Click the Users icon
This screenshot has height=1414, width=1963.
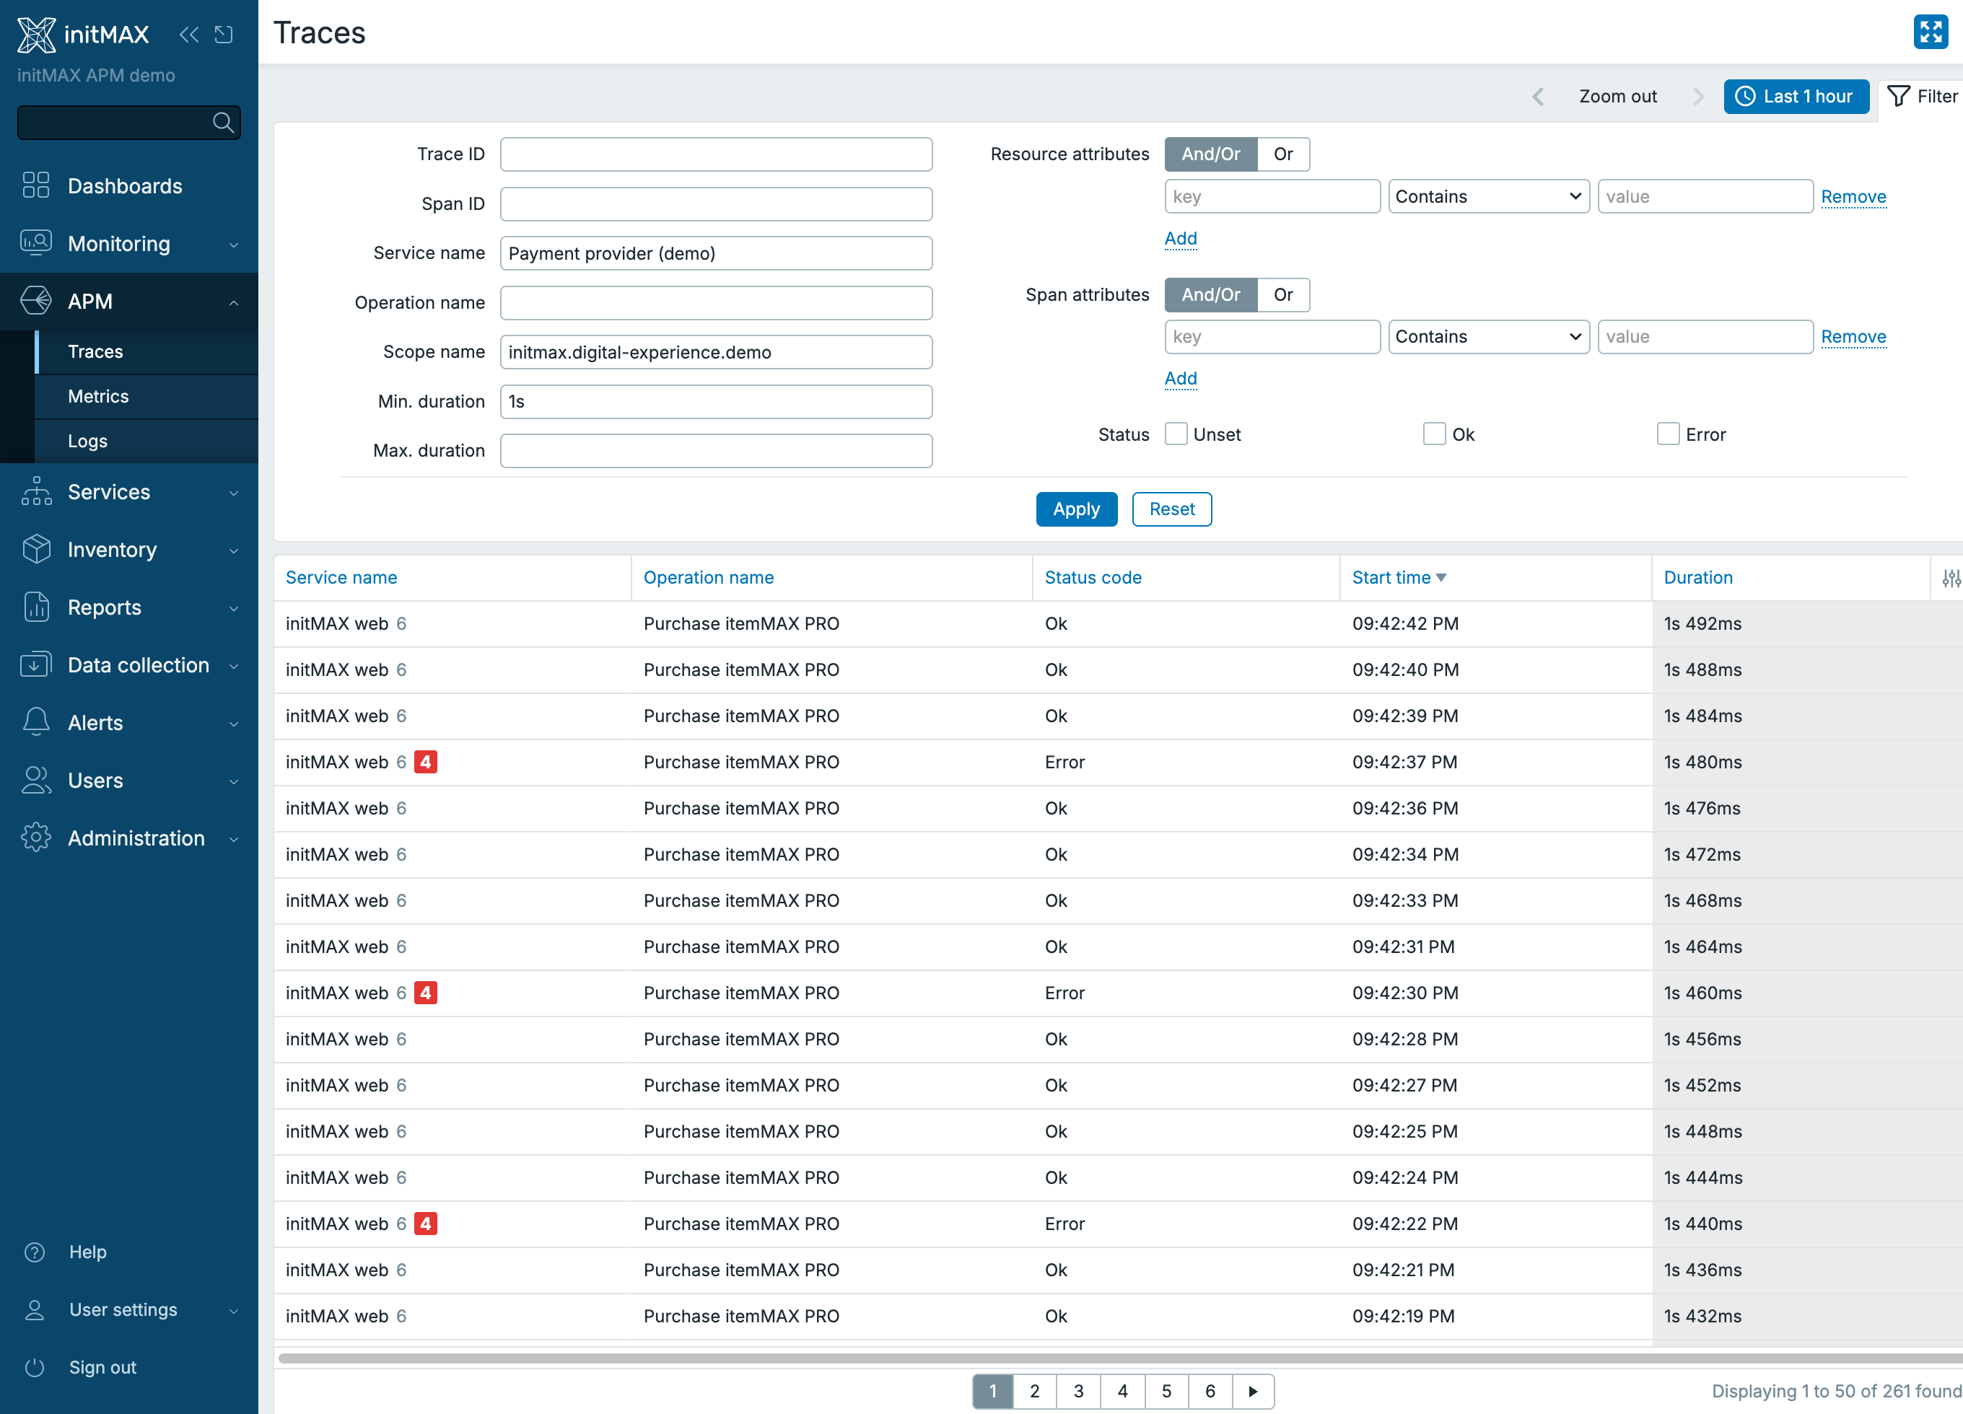point(35,780)
